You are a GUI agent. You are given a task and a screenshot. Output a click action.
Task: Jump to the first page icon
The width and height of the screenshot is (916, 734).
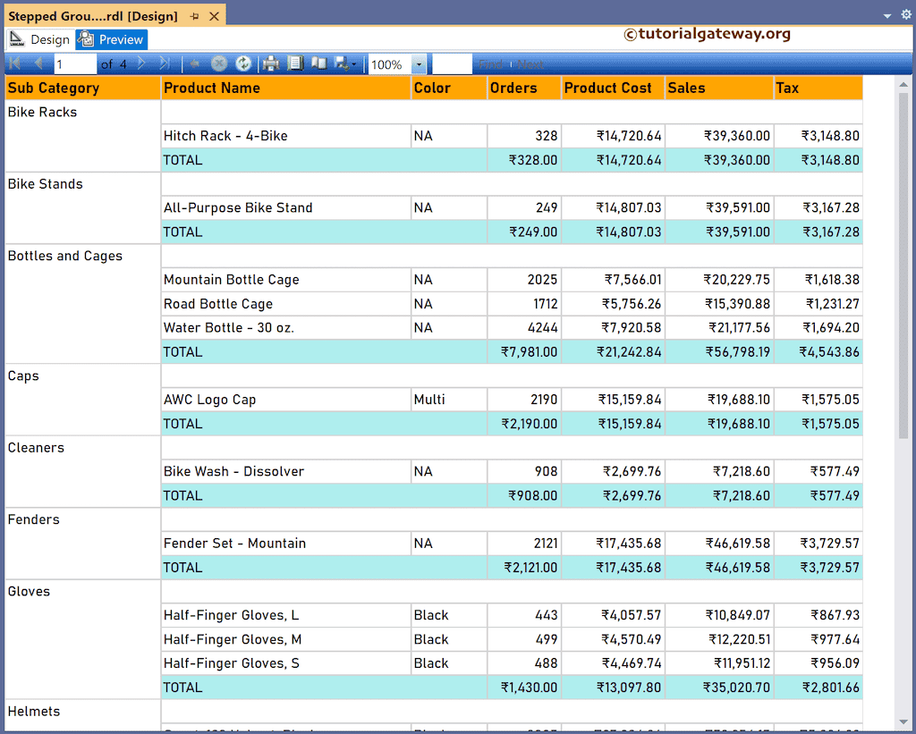tap(13, 63)
